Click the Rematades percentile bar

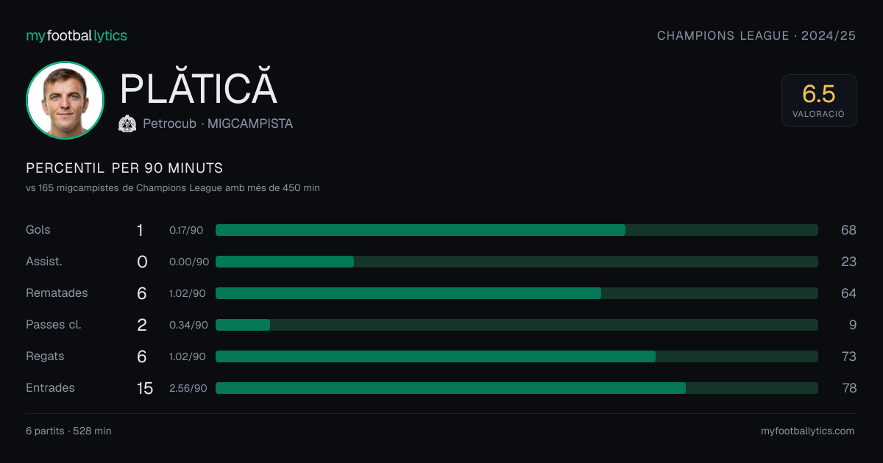[x=517, y=293]
